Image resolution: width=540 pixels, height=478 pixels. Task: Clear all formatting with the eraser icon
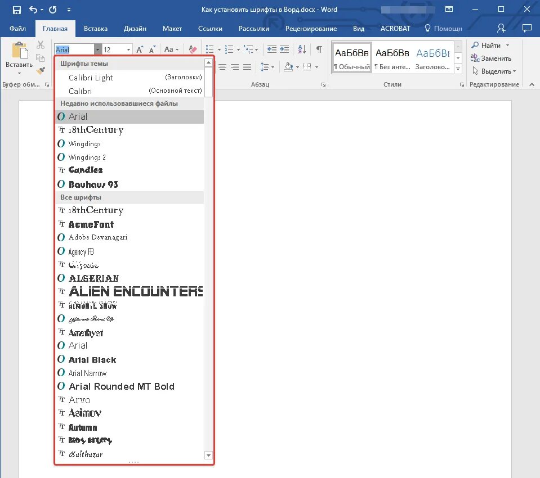click(x=193, y=49)
